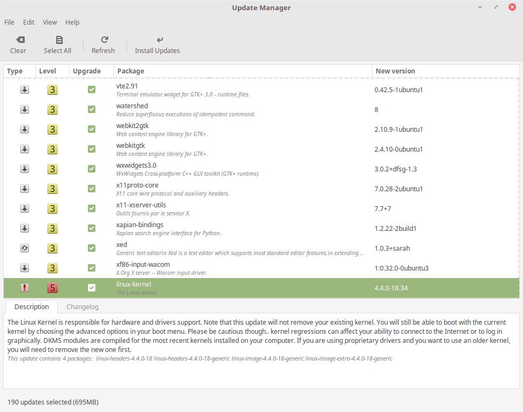The width and height of the screenshot is (523, 412).
Task: Click the level 3 badge for wxwidgets3.0
Action: 53,169
